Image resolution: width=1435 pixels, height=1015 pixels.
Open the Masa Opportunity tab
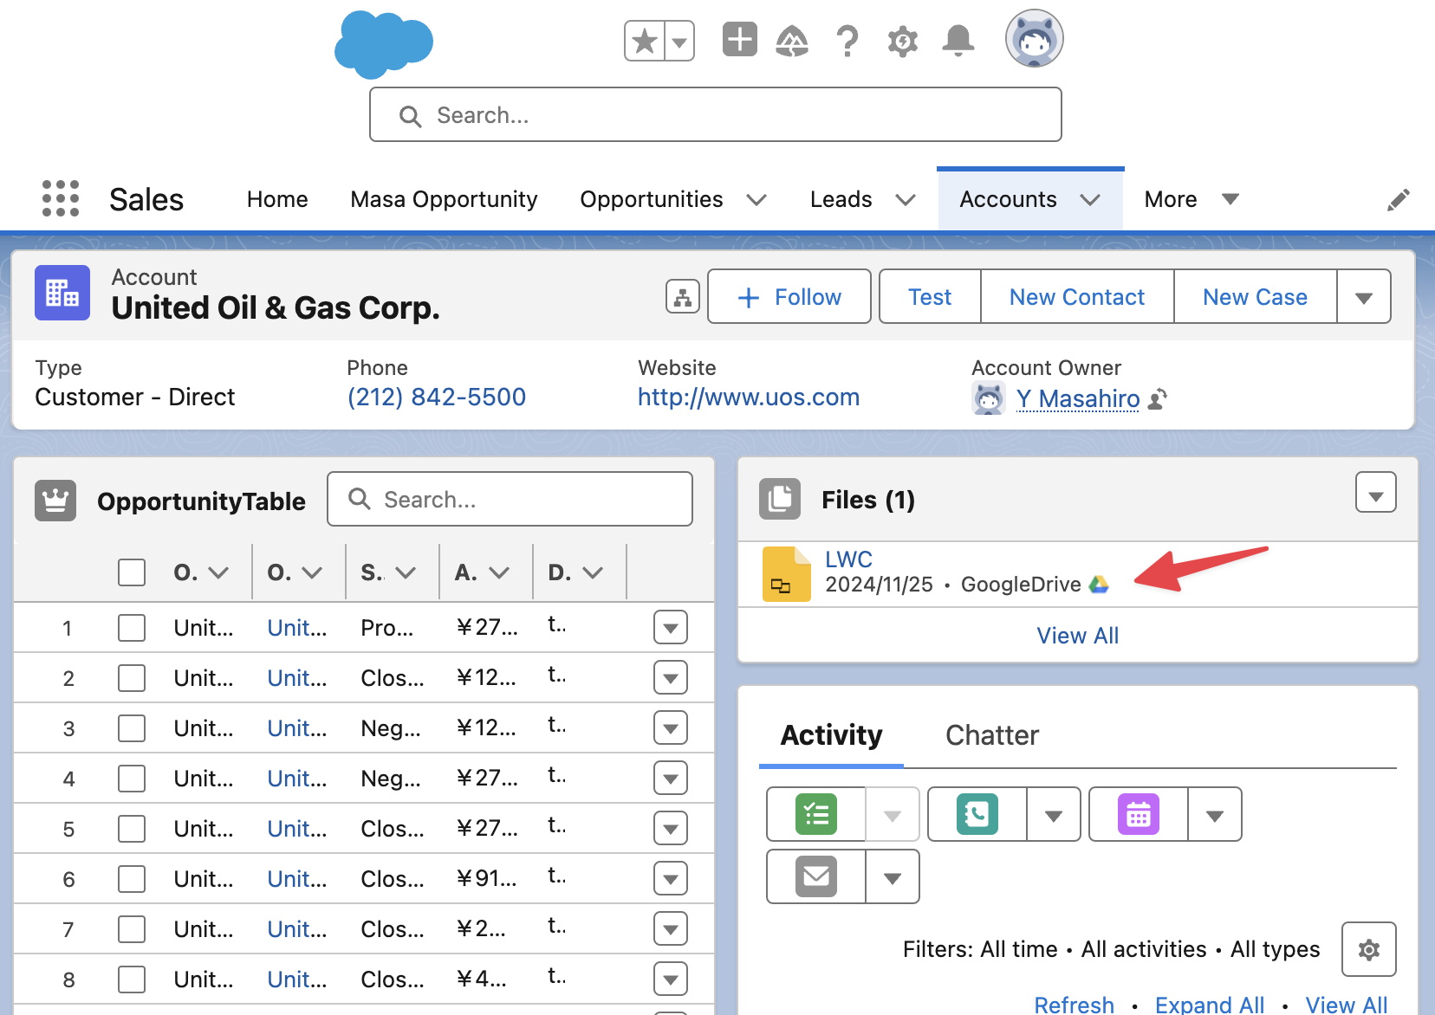pyautogui.click(x=444, y=199)
